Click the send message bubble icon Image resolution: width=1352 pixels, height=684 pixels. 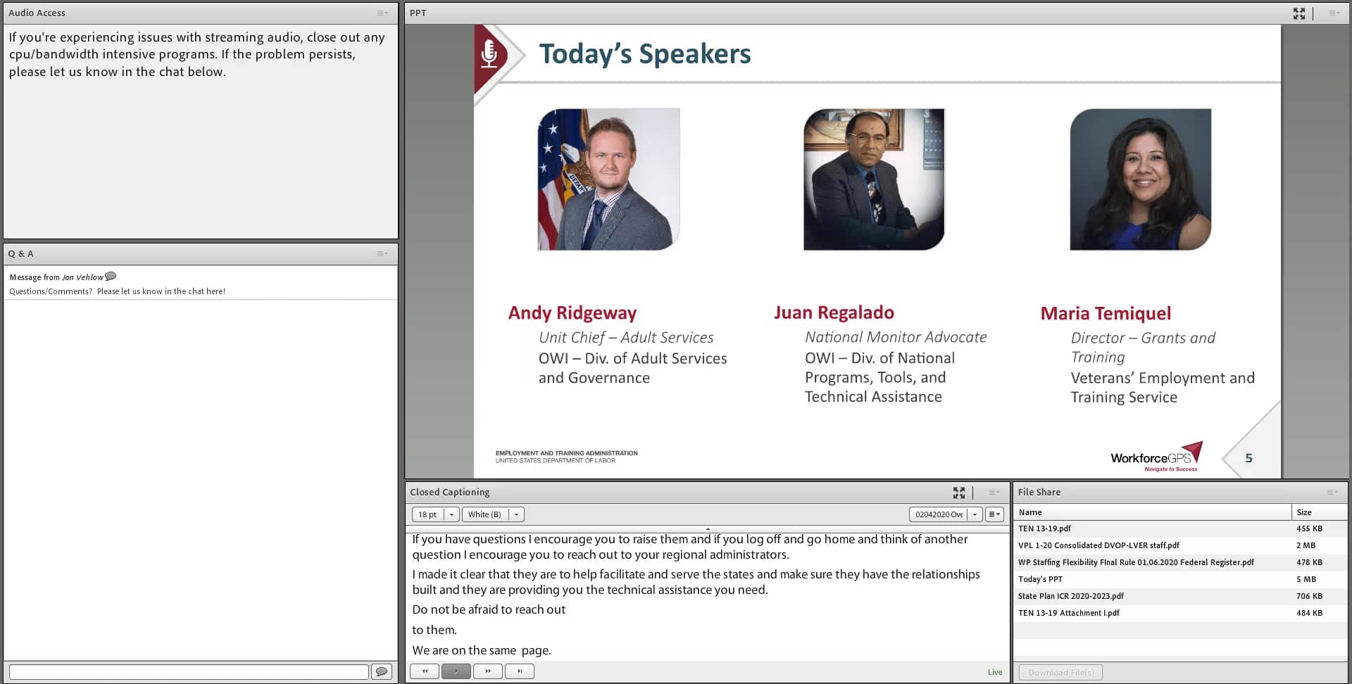tap(381, 671)
